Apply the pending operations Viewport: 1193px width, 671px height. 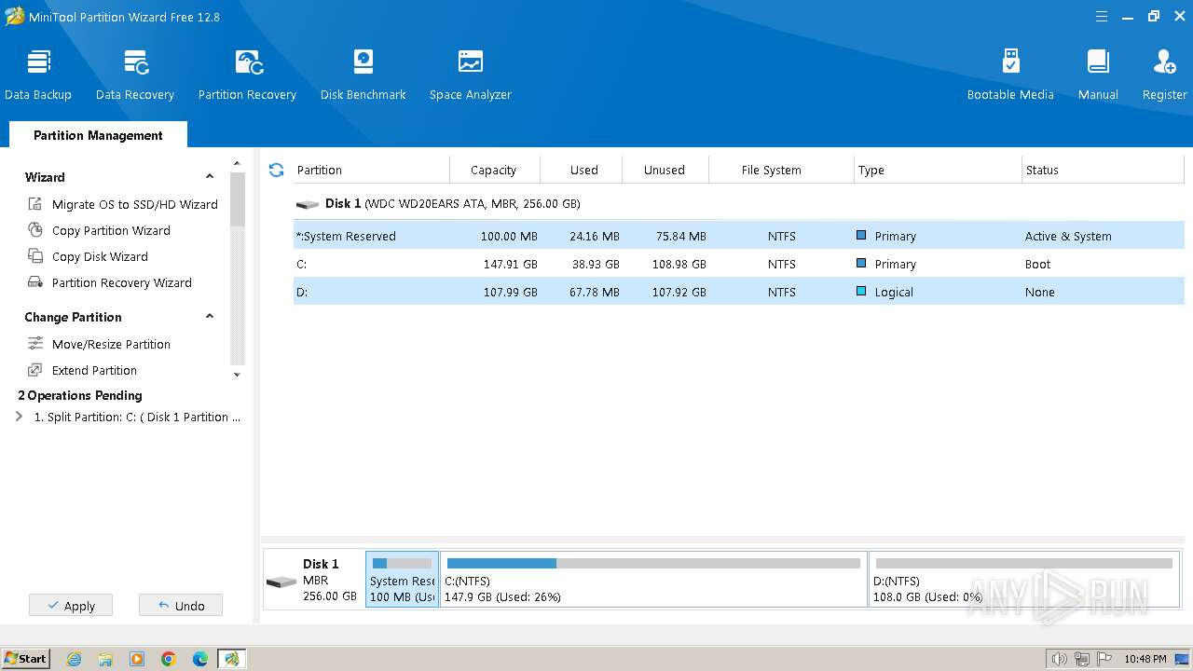[71, 606]
